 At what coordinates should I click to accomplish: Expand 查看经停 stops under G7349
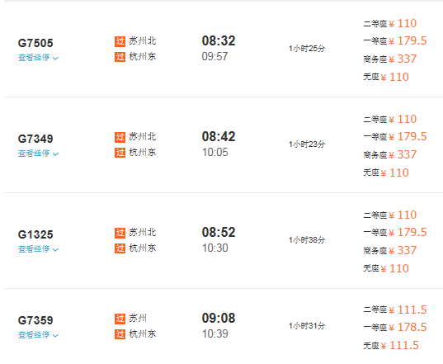pyautogui.click(x=38, y=154)
